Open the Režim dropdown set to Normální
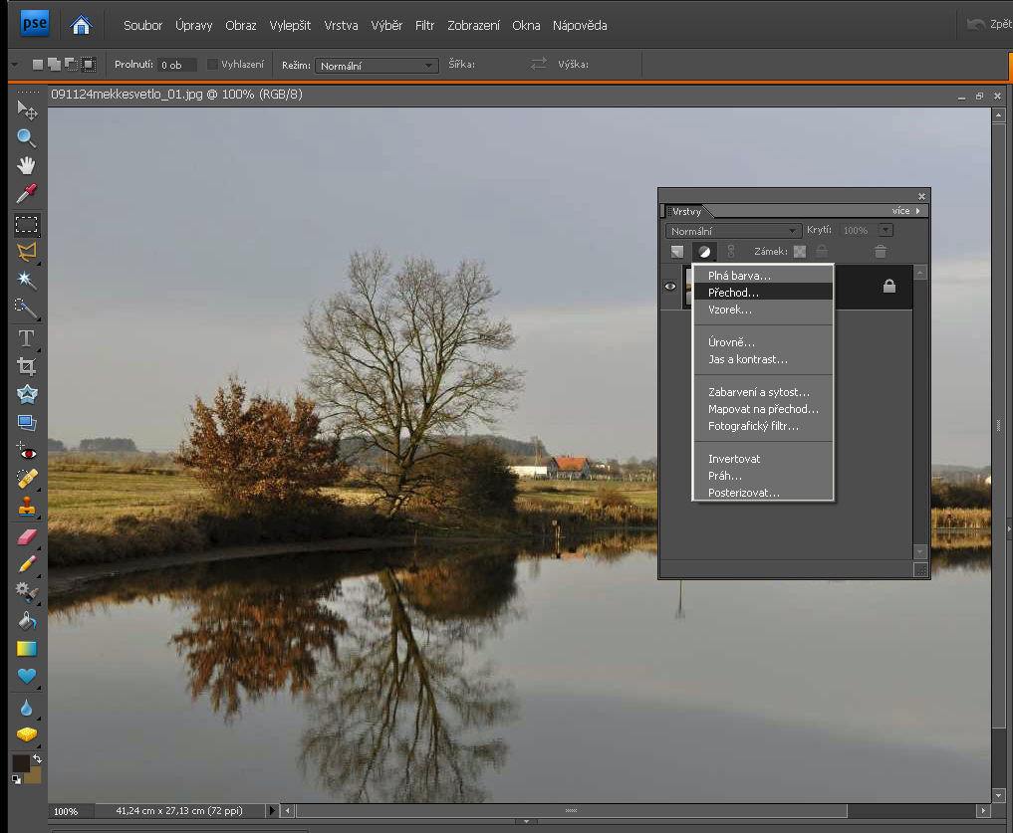The height and width of the screenshot is (833, 1013). pos(377,66)
